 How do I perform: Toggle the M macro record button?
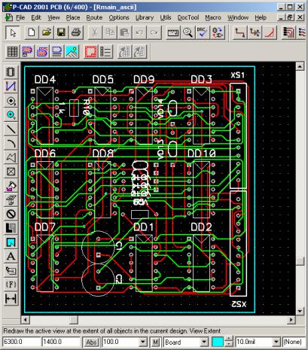156,342
